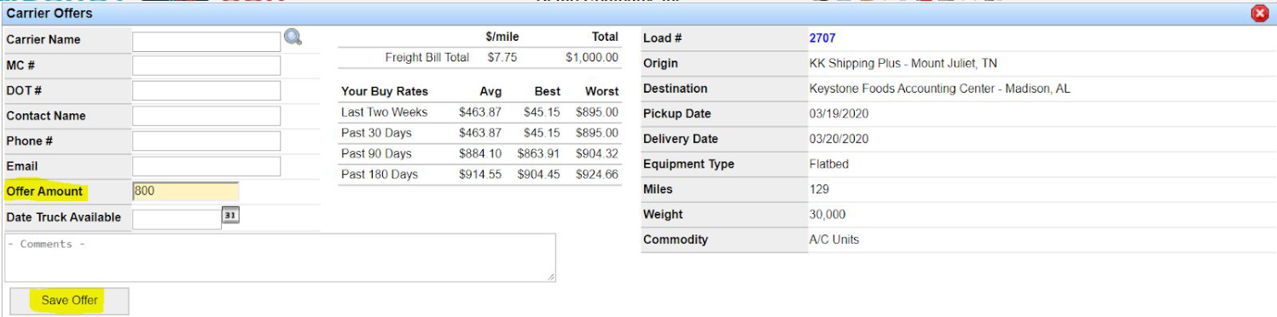The width and height of the screenshot is (1277, 317).
Task: Click the $884.10 average rate value
Action: 480,153
